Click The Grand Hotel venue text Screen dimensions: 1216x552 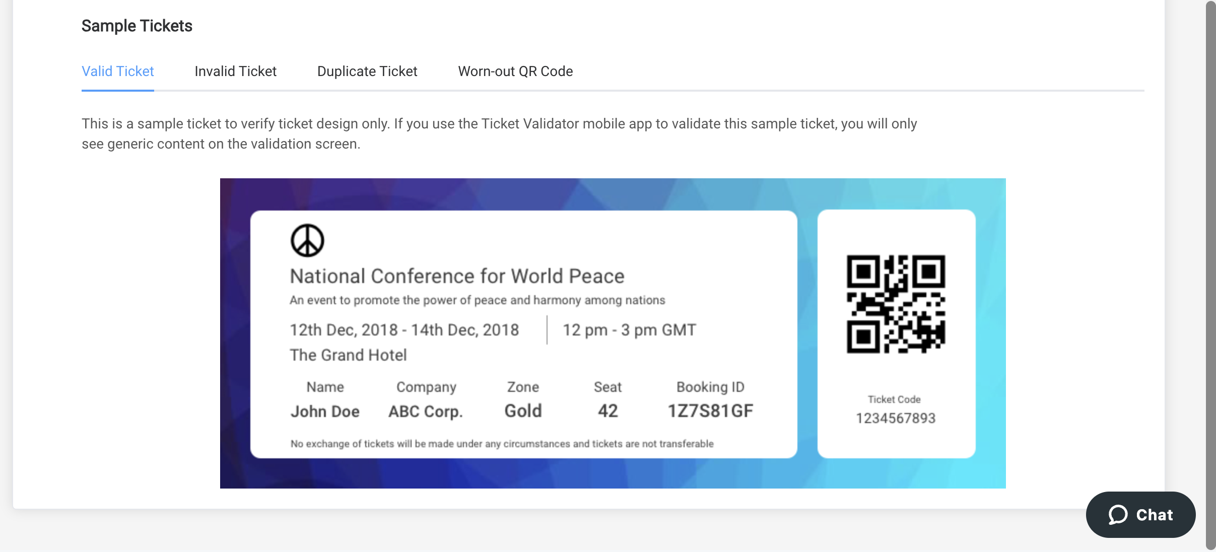pos(348,355)
